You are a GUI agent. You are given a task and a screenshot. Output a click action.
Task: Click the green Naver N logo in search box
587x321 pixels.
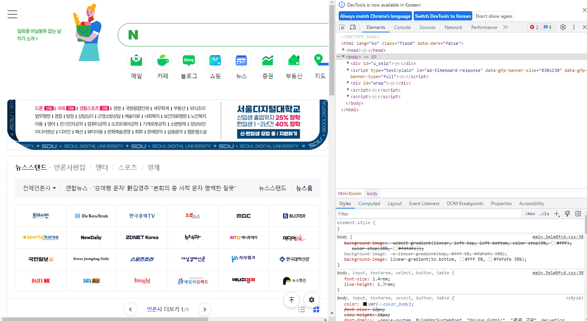(x=133, y=35)
